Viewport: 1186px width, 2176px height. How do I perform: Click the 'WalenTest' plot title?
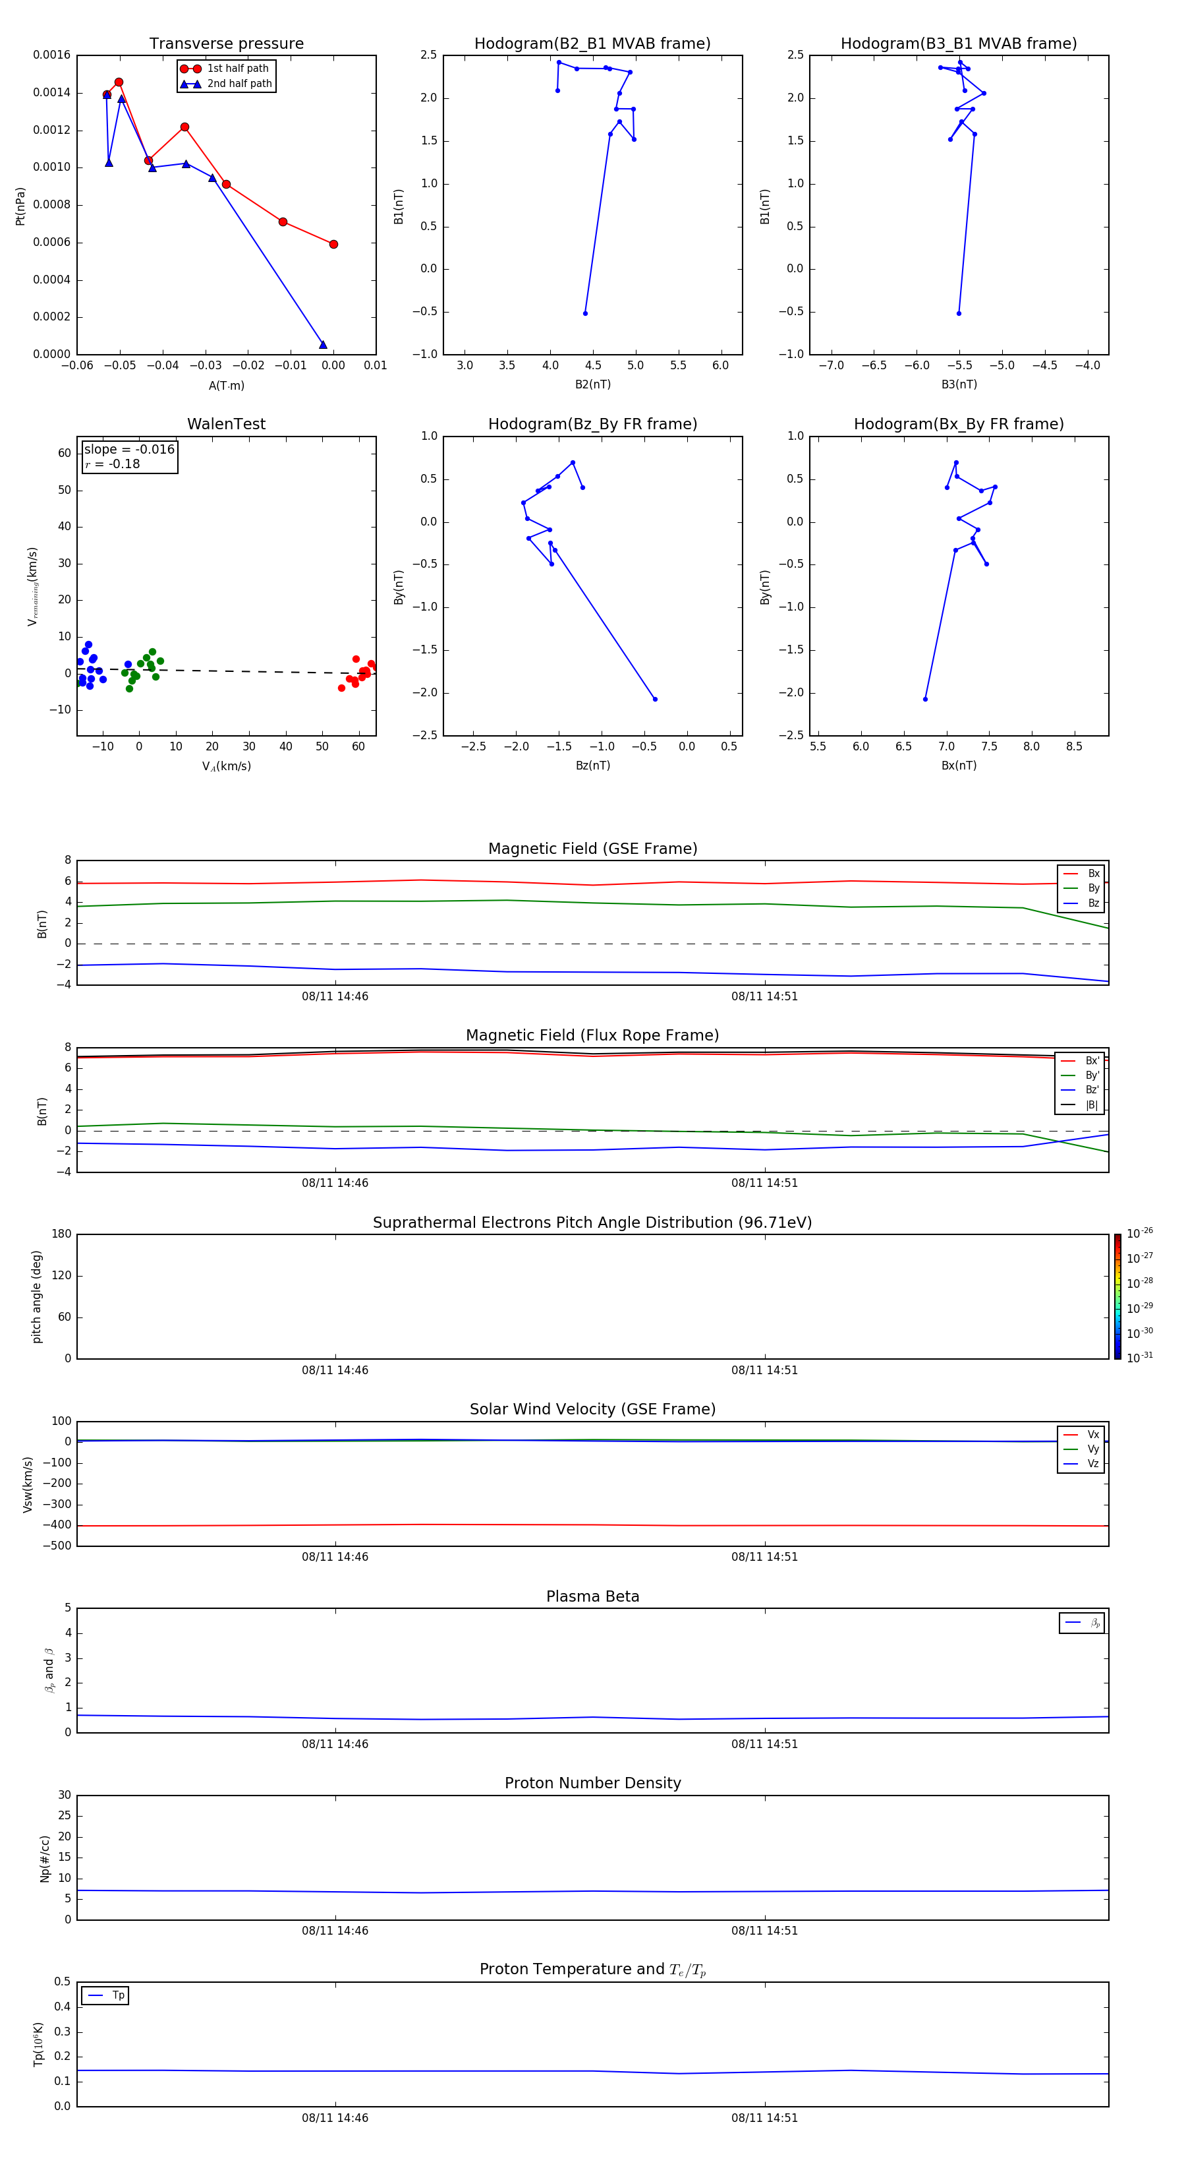point(226,424)
